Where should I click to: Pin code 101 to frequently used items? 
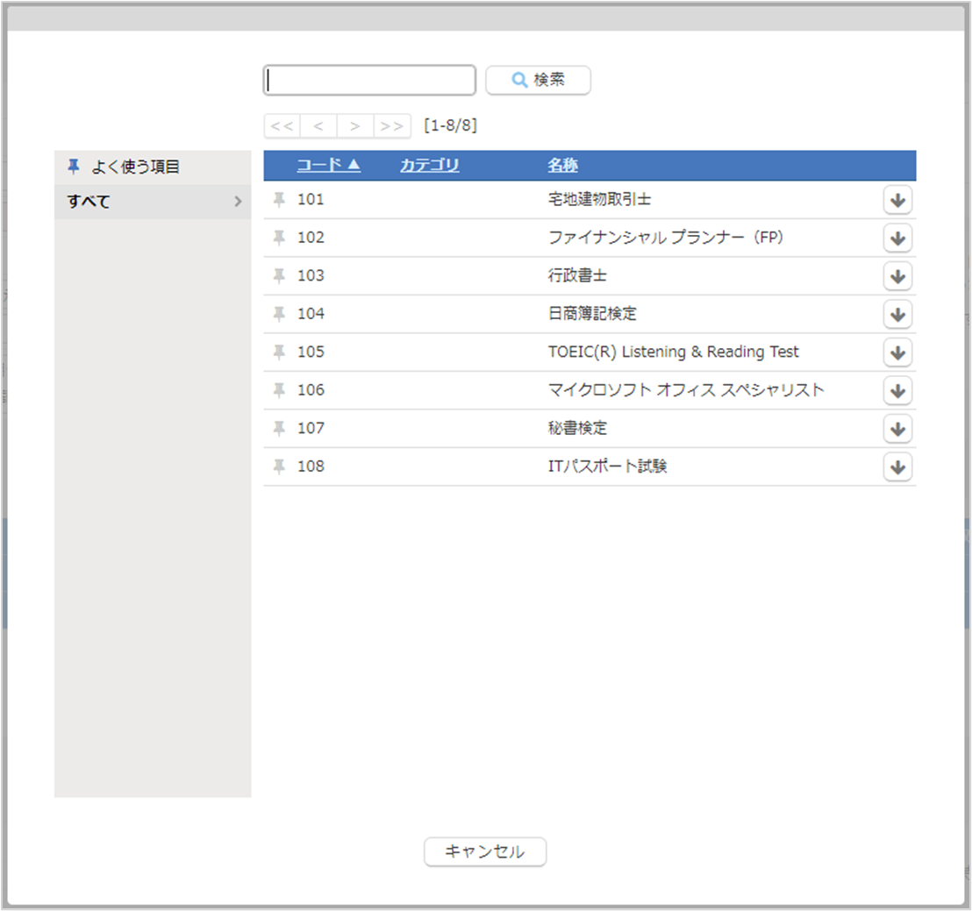279,200
